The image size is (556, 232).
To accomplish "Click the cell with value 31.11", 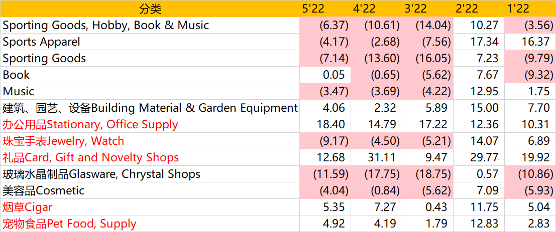I will [x=376, y=157].
